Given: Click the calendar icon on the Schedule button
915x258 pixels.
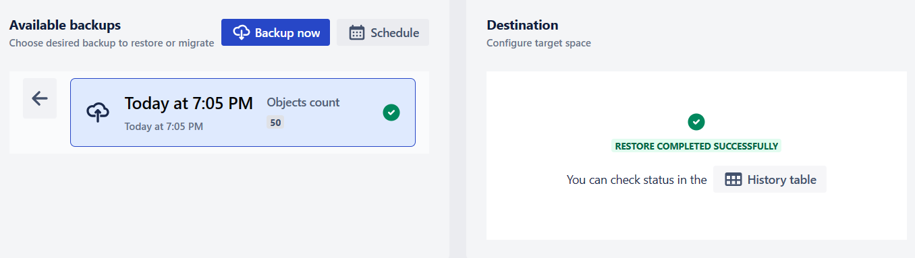Looking at the screenshot, I should click(357, 32).
